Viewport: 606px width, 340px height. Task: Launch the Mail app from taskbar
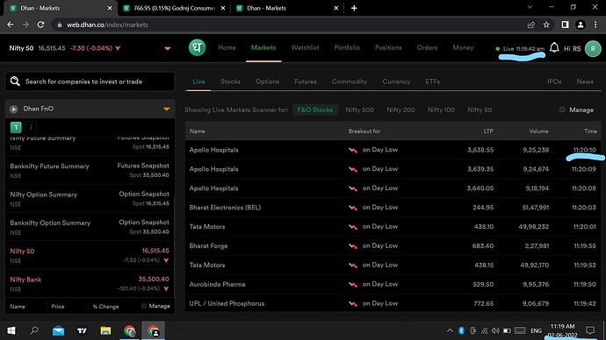pos(58,330)
